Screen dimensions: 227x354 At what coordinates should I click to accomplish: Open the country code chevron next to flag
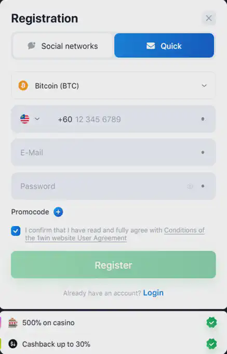click(37, 119)
